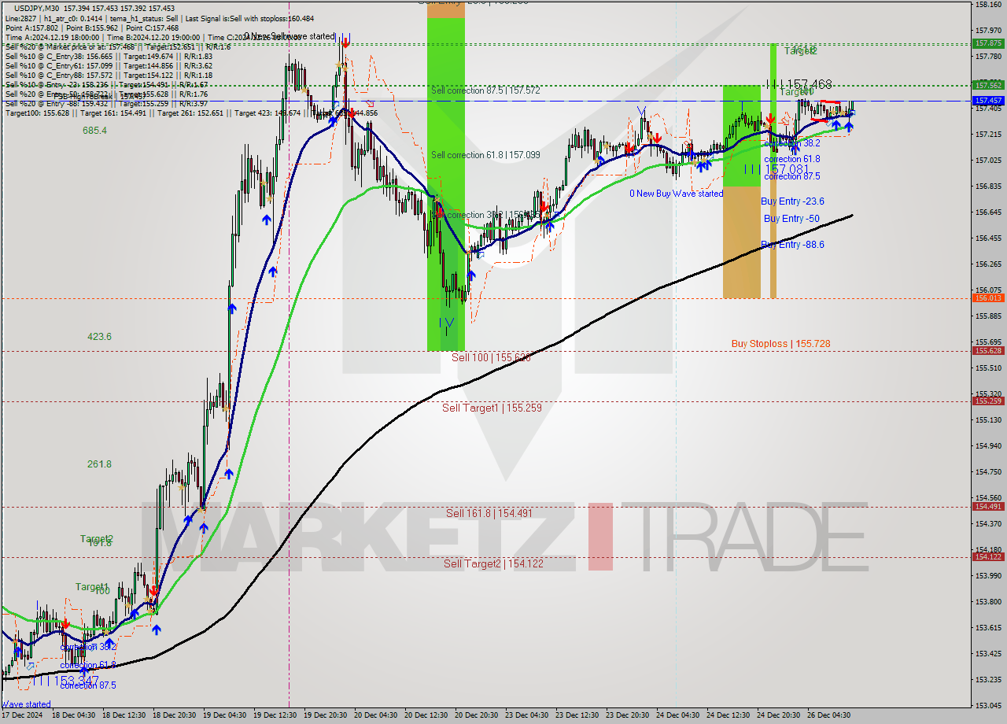Click the 158.160 price axis value
This screenshot has height=724, width=1007.
[988, 5]
